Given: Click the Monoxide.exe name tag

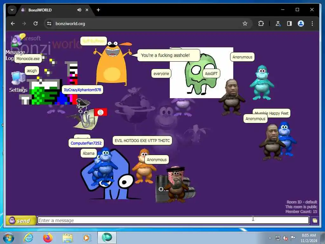Looking at the screenshot, I should [28, 59].
